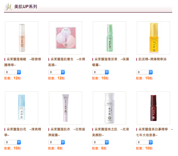Screen dimensions: 178x156
Task: Open quantity dropdown for 眼唇修護精華
Action: pos(13,72)
